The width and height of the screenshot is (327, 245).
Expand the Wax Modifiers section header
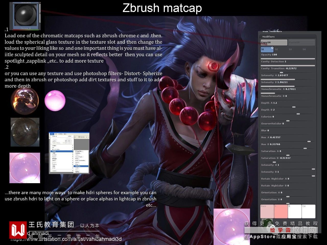tap(272, 31)
